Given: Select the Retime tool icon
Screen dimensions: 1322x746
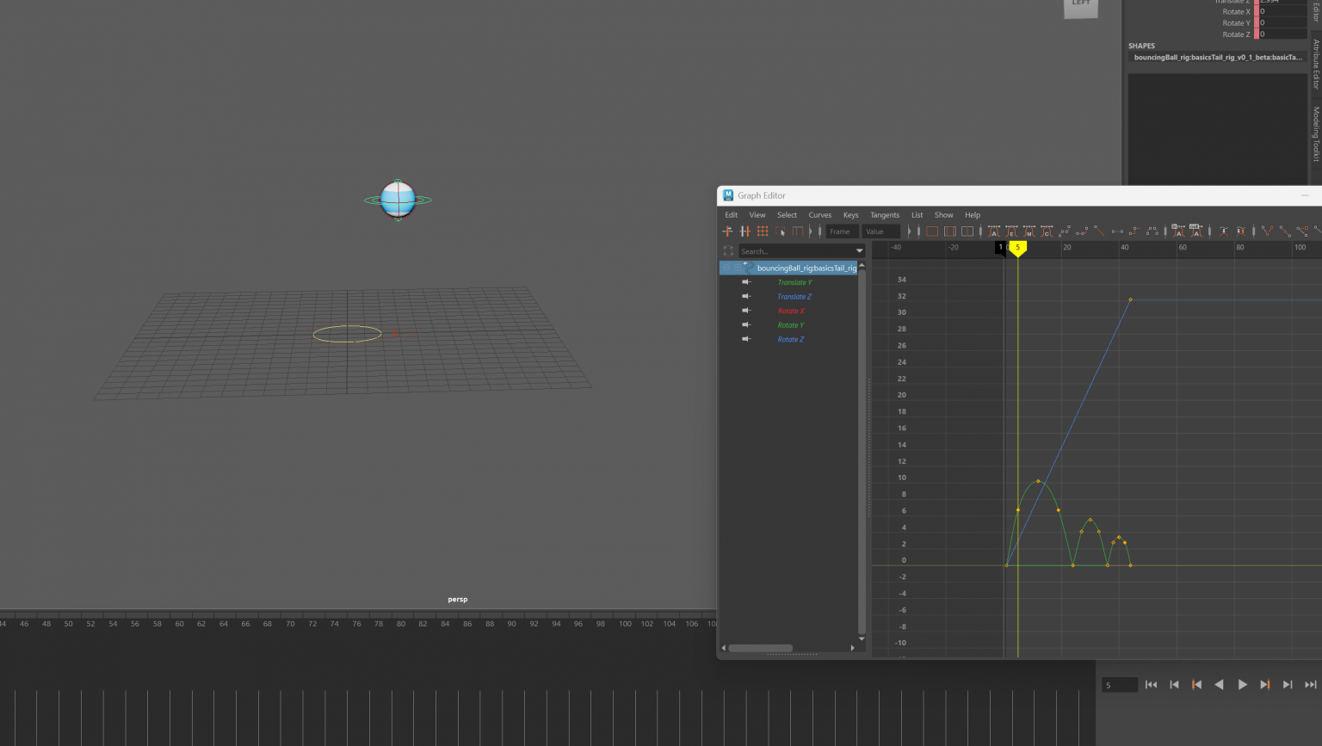Looking at the screenshot, I should (x=798, y=231).
